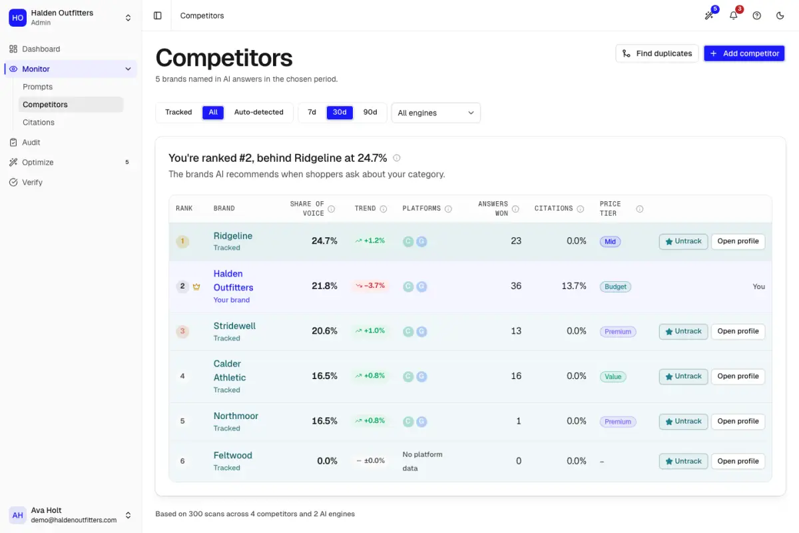The width and height of the screenshot is (799, 533).
Task: Open the notifications bell
Action: pos(733,15)
